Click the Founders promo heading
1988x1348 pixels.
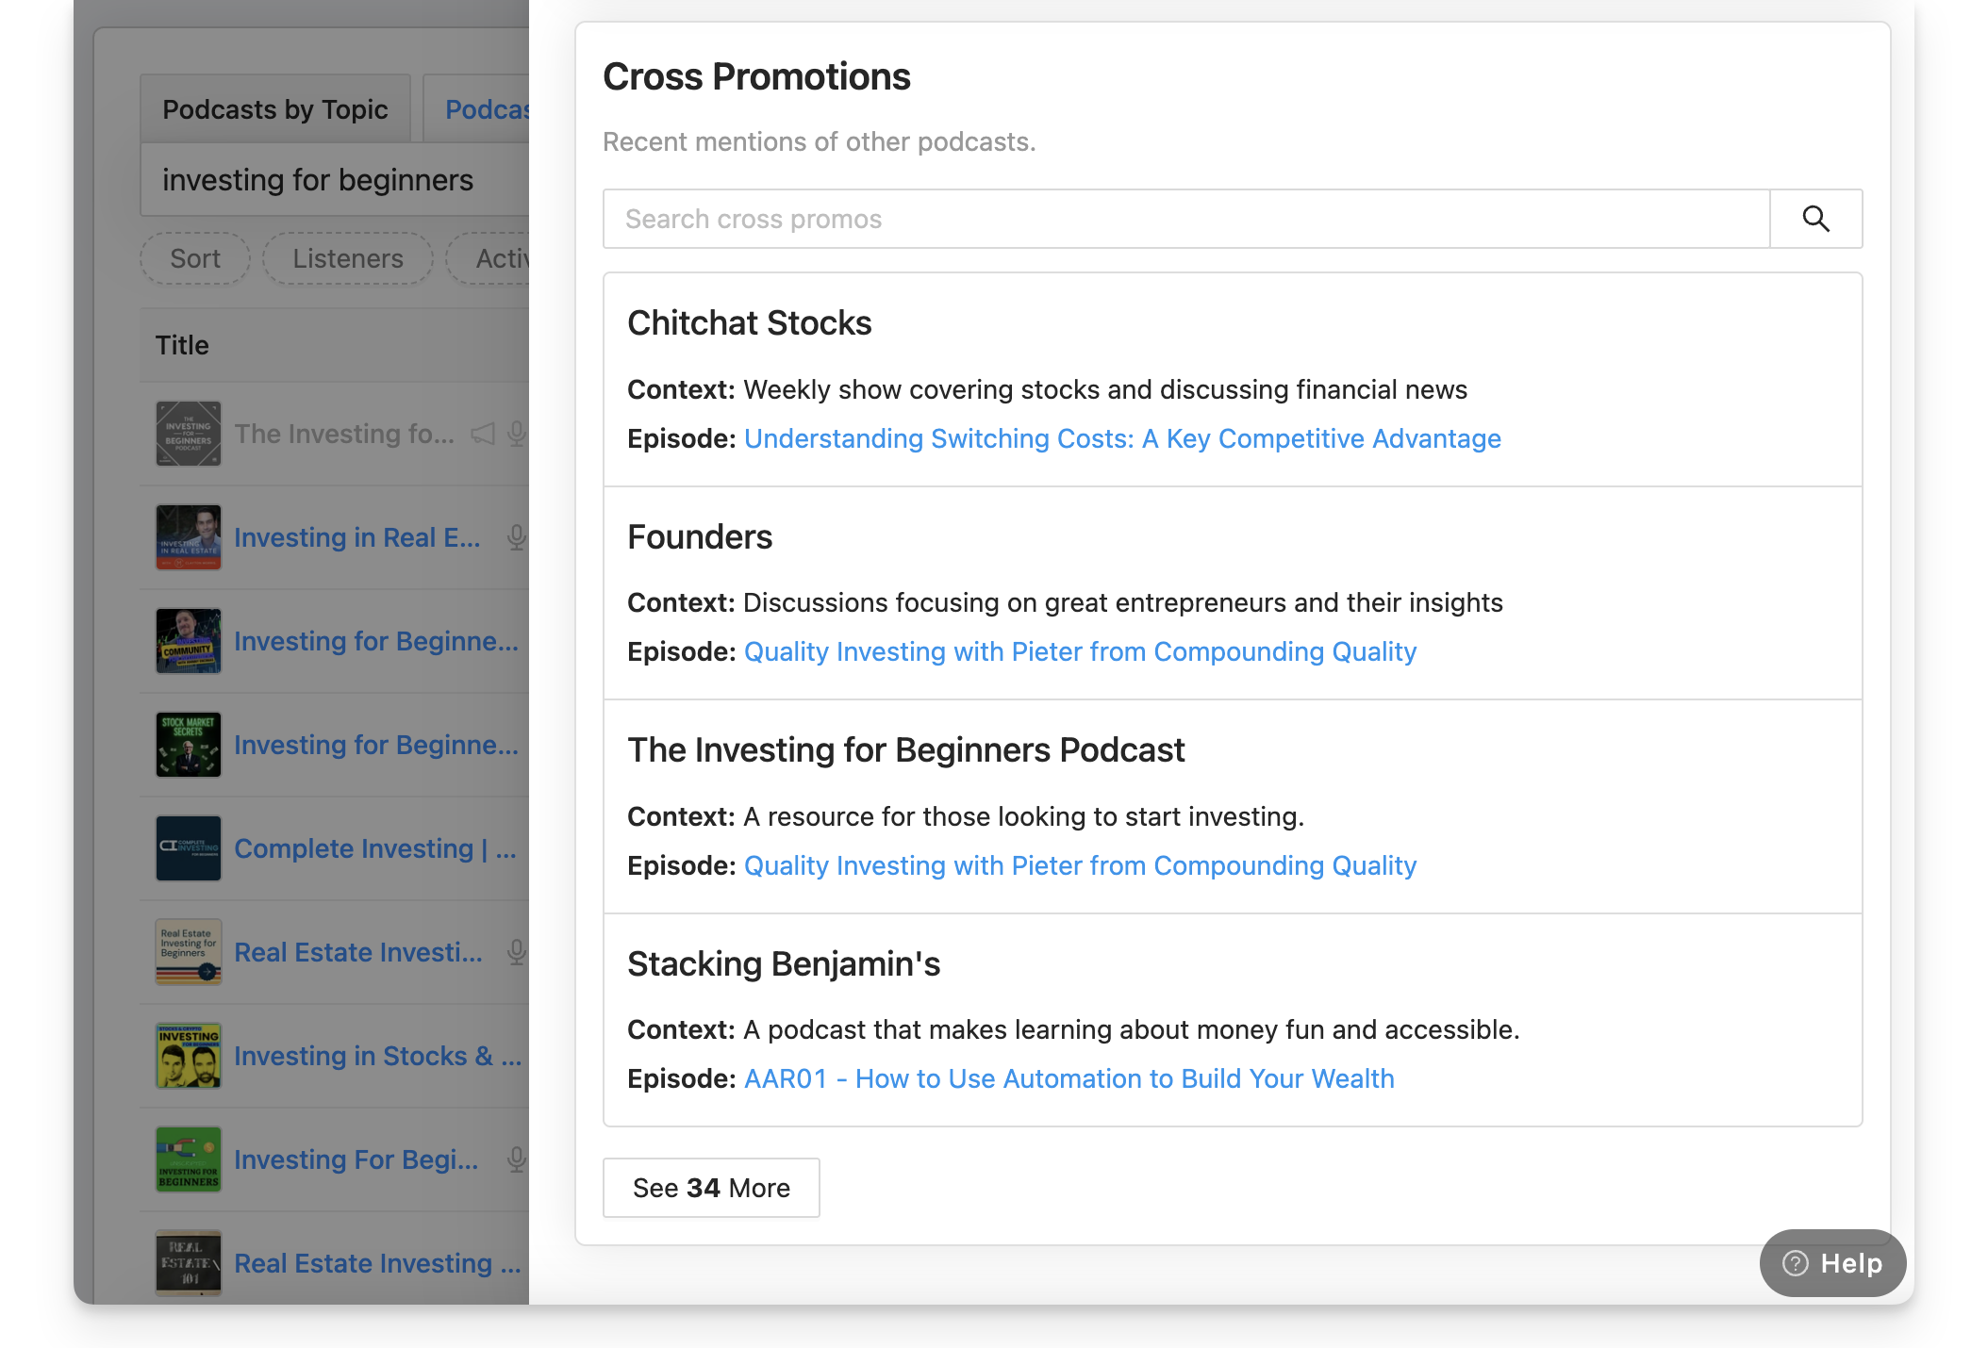coord(700,536)
